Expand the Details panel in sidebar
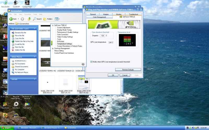209x130 pixels. 35,79
